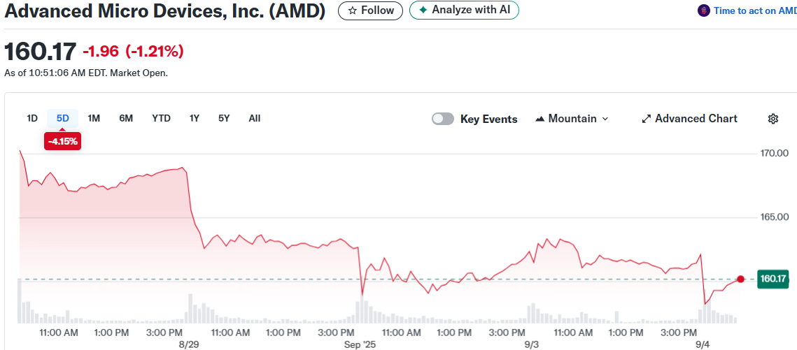Click the 170.00 axis label

774,153
